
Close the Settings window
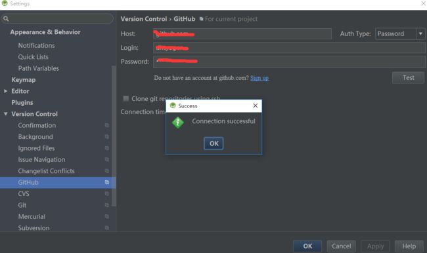point(424,3)
